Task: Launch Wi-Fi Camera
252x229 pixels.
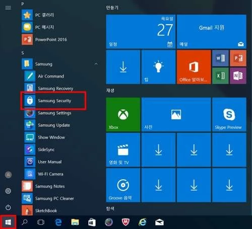Action: (x=62, y=174)
